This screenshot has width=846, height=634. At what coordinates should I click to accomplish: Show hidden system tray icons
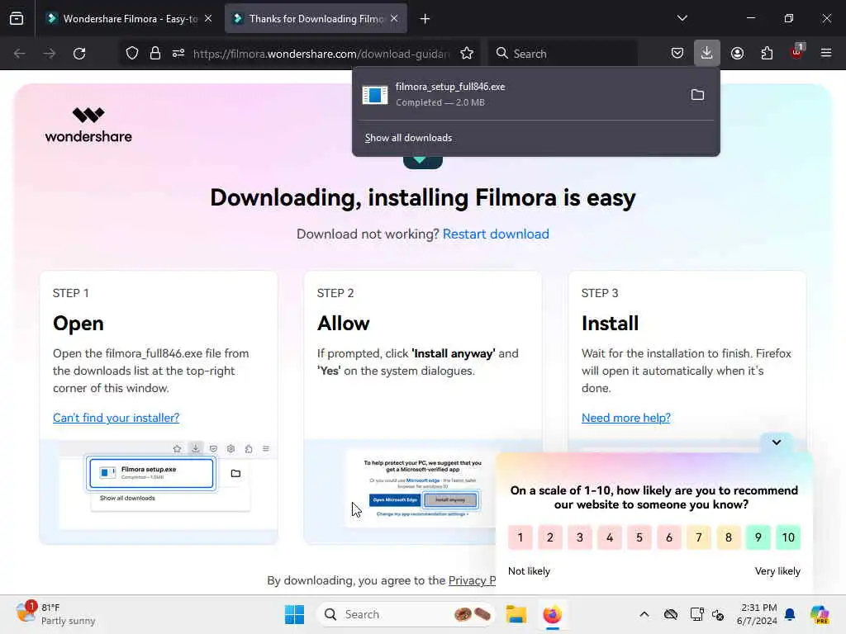[x=644, y=614]
